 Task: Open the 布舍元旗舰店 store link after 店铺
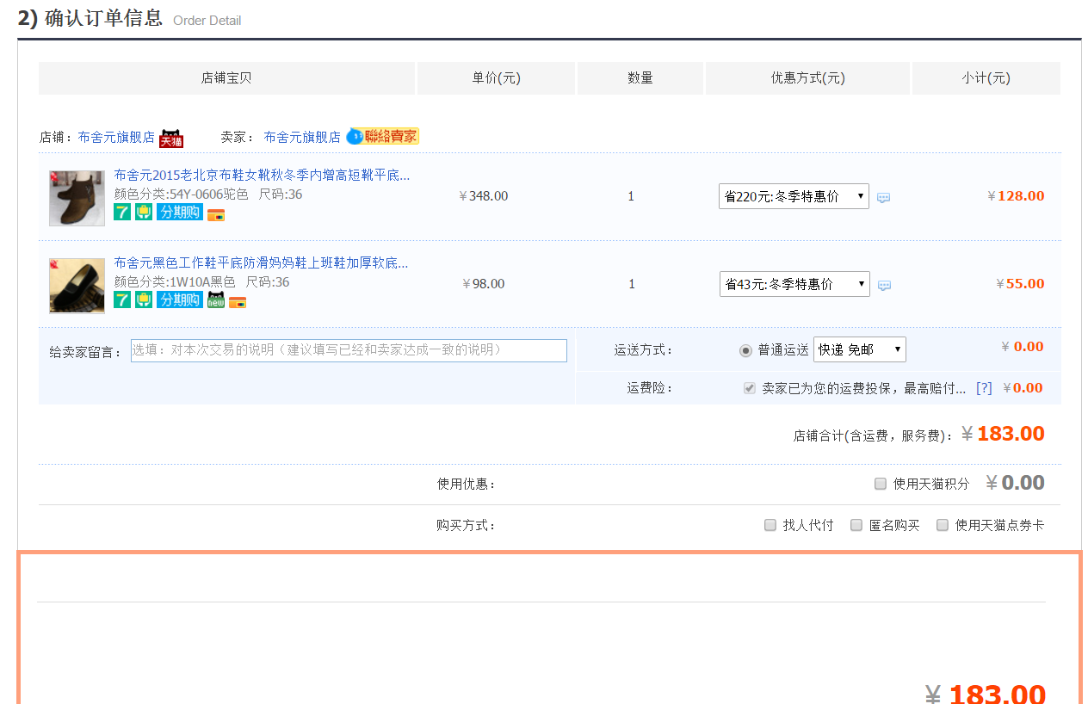(116, 137)
